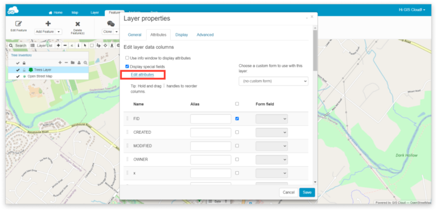Open the MODIFIED form field dropdown

(x=272, y=146)
